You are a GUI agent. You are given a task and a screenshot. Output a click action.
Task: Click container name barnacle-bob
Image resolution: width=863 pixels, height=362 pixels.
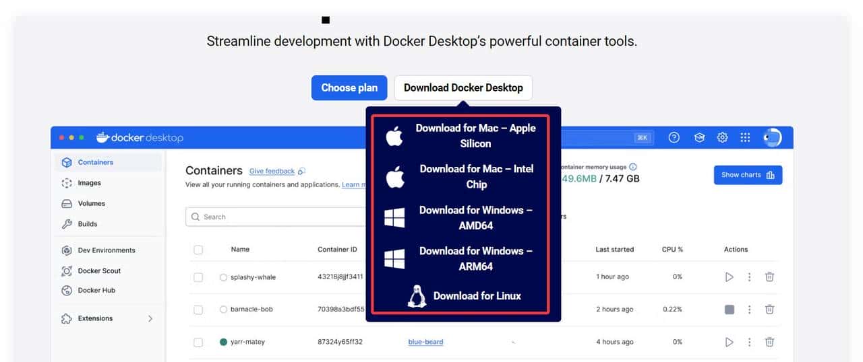251,310
